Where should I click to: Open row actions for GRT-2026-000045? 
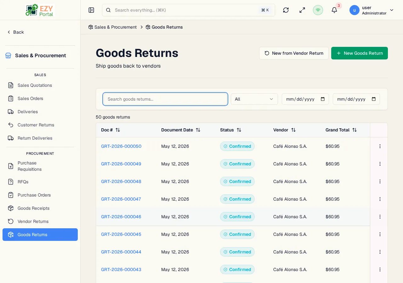click(380, 234)
